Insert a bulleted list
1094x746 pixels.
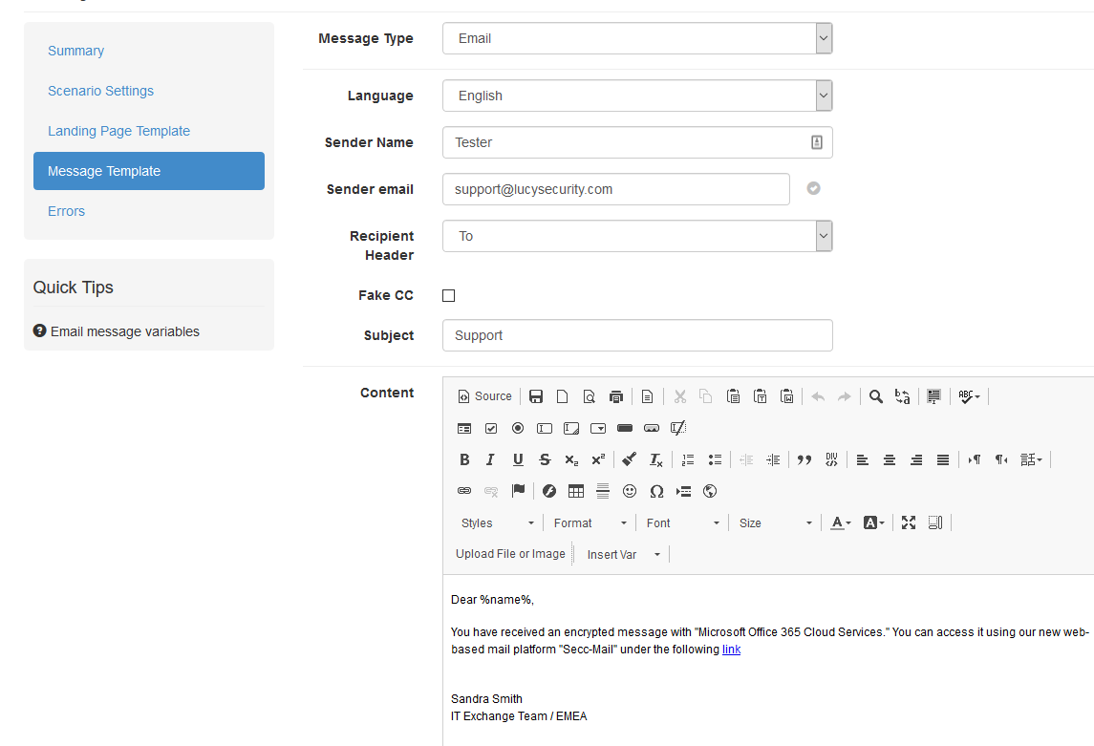(x=715, y=459)
